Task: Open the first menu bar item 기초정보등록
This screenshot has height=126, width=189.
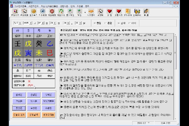Action: coord(20,6)
